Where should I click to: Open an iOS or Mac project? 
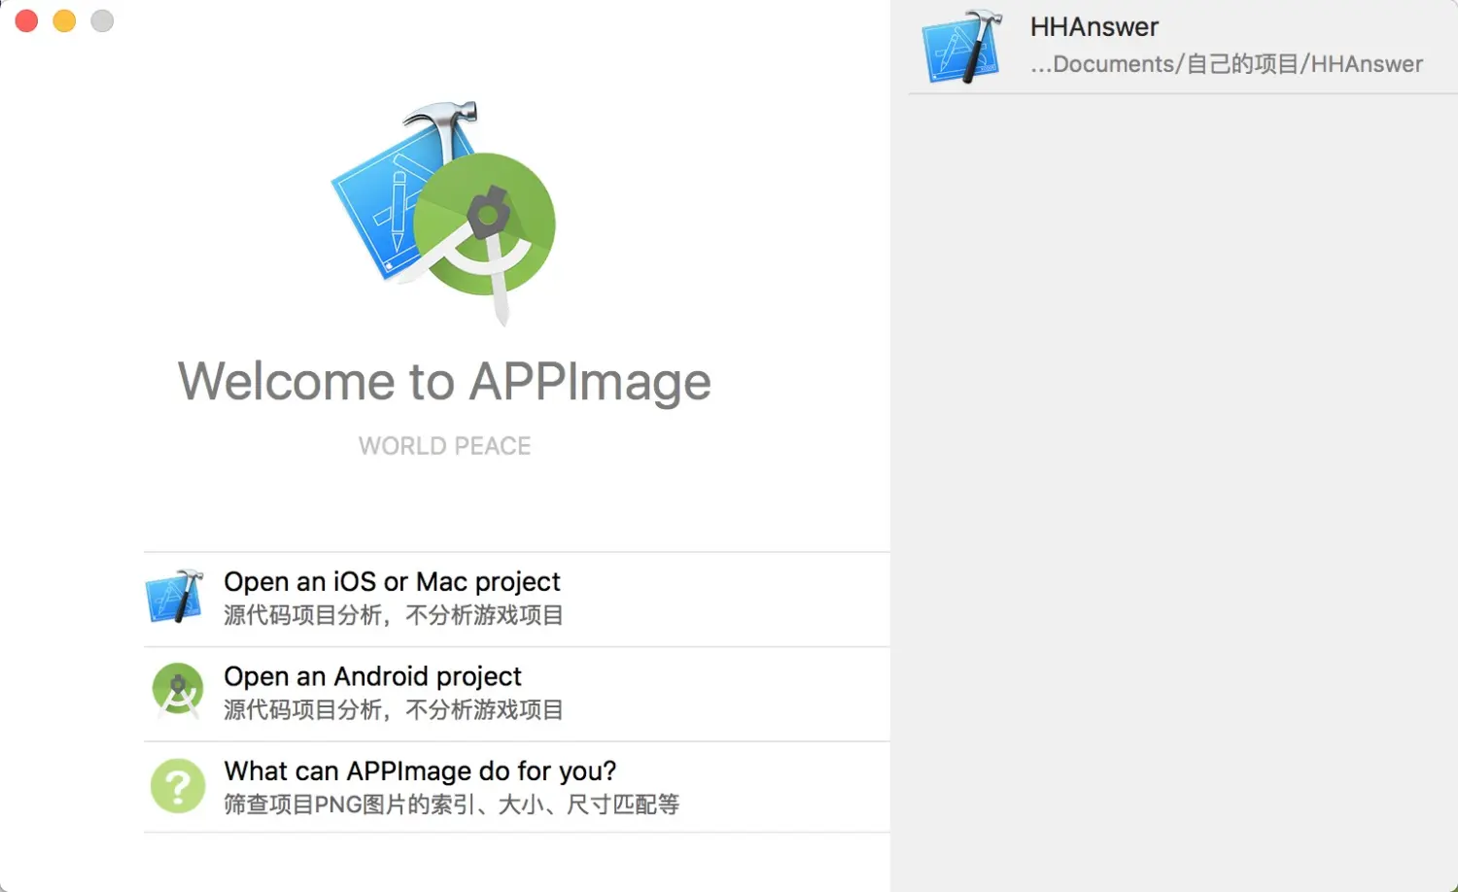[517, 599]
